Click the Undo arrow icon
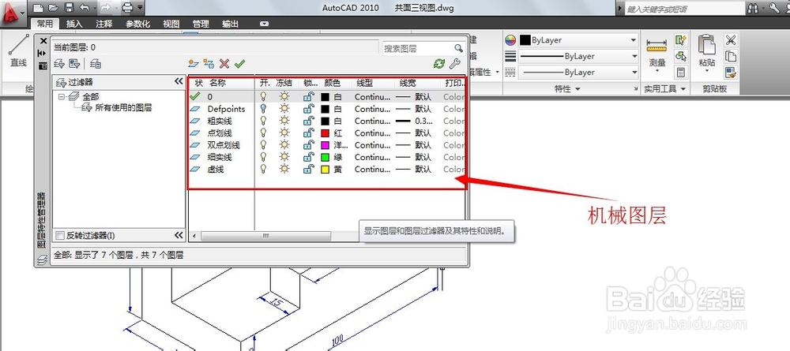The image size is (790, 351). 84,8
